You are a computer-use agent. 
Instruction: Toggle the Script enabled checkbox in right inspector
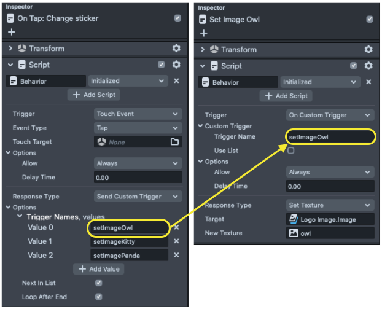click(354, 66)
